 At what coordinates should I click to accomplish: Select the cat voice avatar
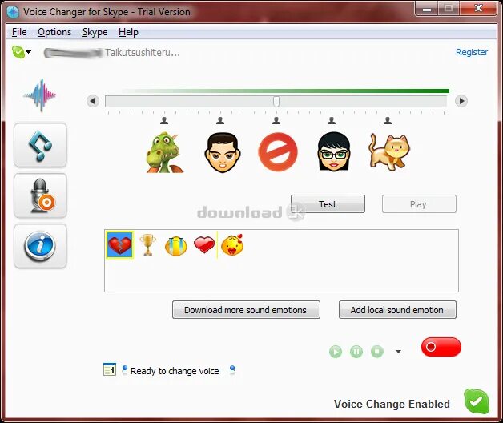389,151
